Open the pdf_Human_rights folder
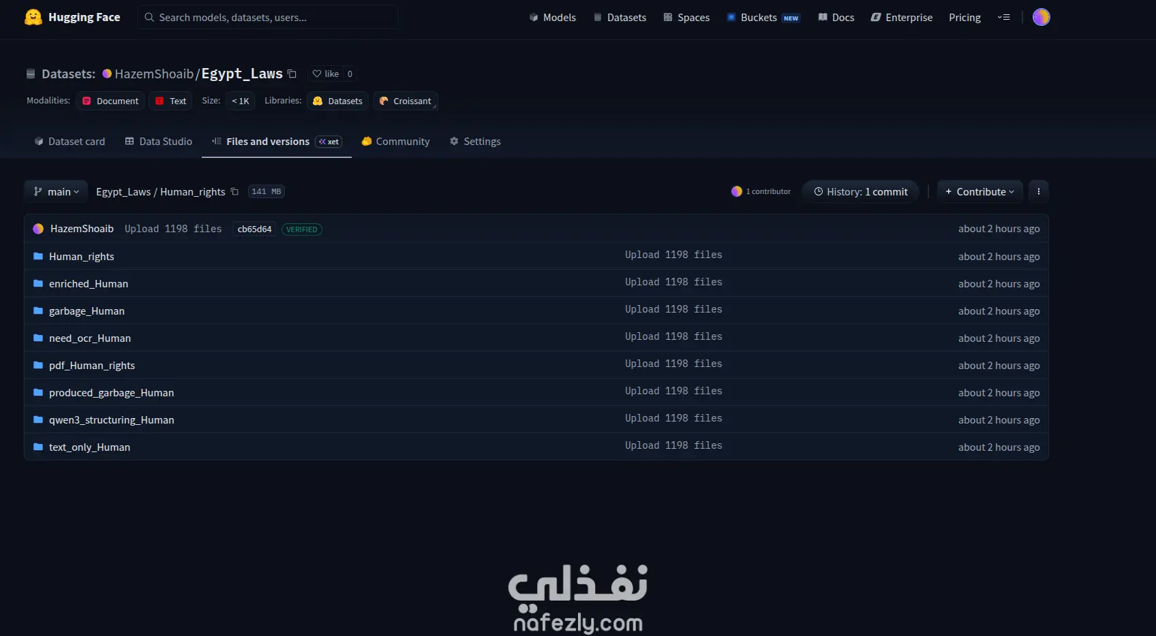Screen dimensions: 1156x636 (x=92, y=366)
